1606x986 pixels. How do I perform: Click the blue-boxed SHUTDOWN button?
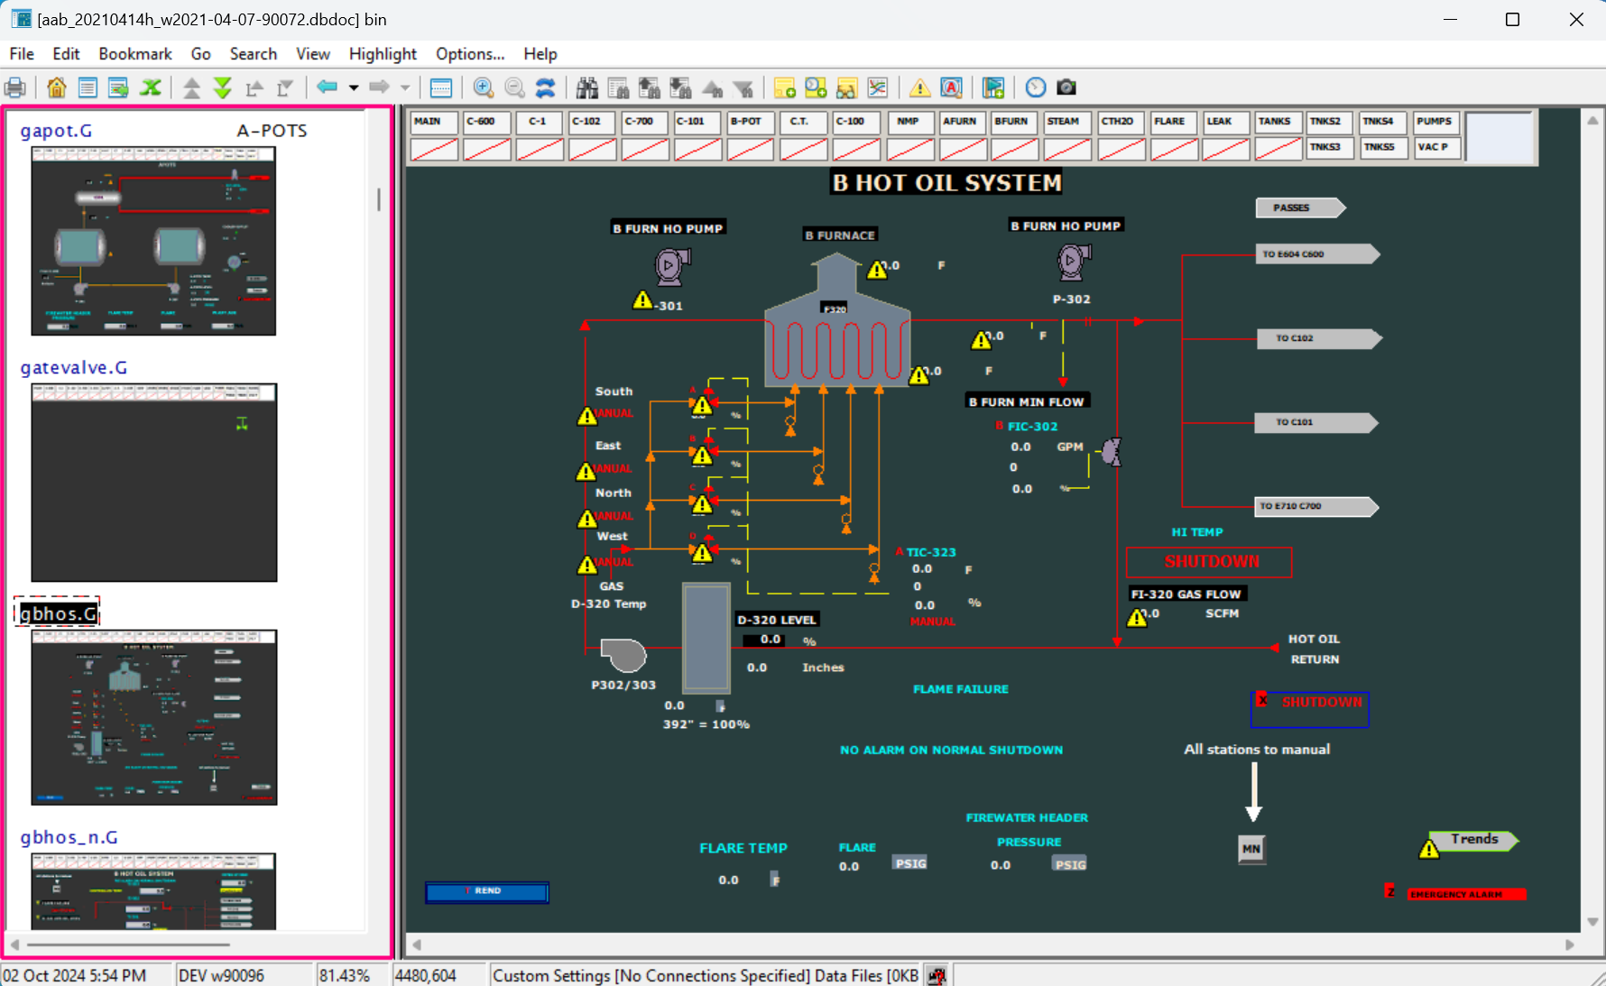click(x=1310, y=709)
